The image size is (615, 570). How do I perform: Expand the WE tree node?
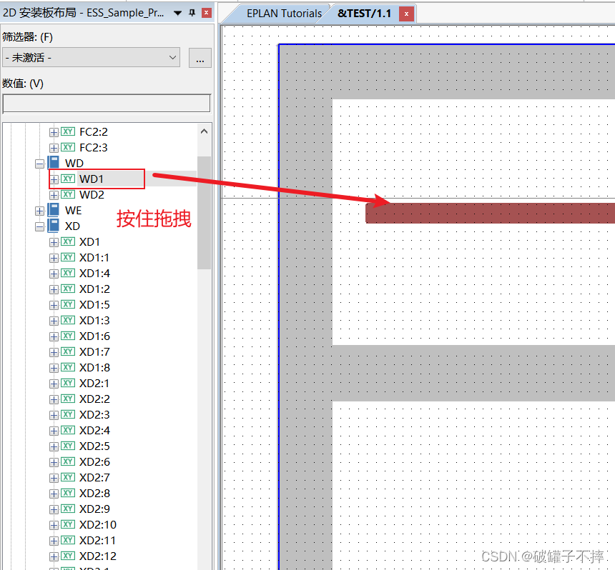point(39,211)
